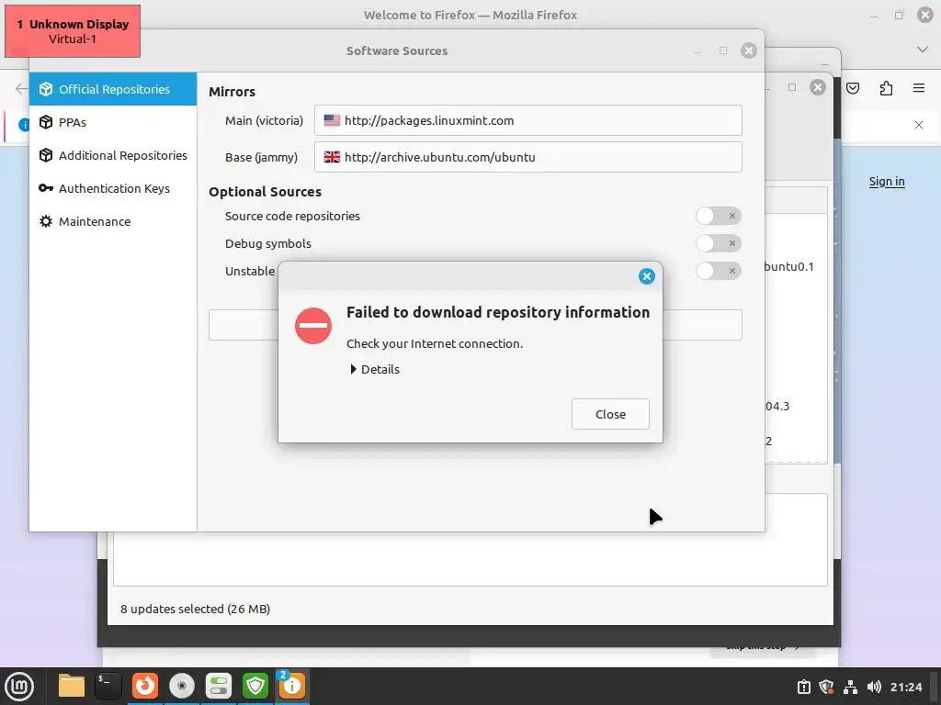Image resolution: width=941 pixels, height=705 pixels.
Task: Open Files folder in taskbar
Action: click(x=72, y=686)
